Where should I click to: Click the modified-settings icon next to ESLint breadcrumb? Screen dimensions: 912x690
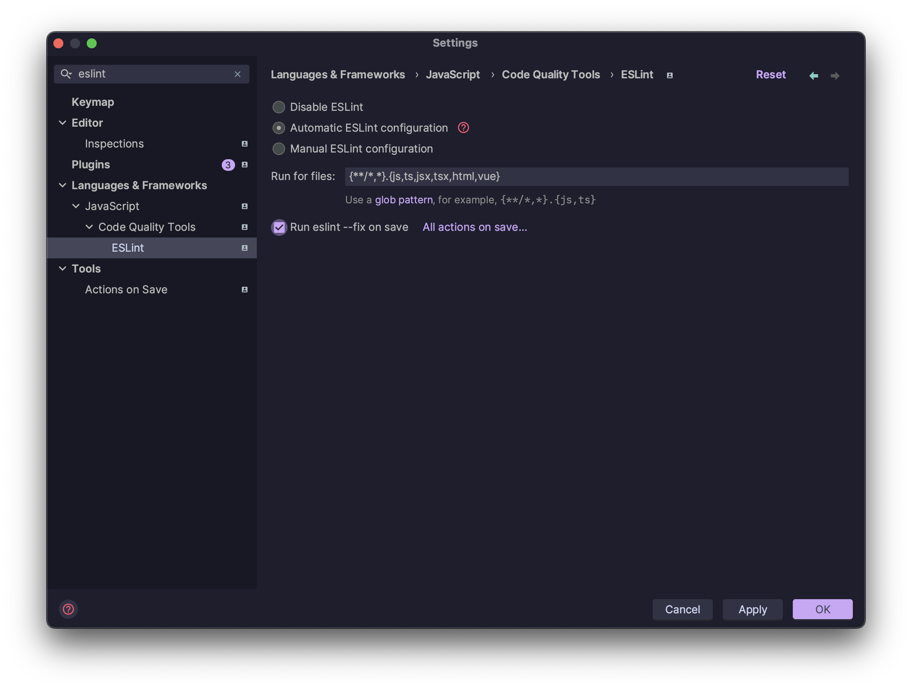669,75
